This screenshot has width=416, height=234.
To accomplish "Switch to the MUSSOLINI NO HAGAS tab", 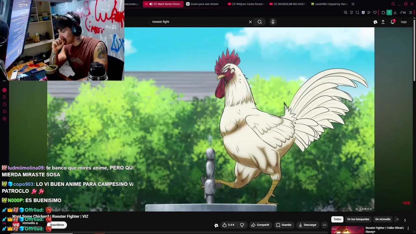I will point(288,4).
